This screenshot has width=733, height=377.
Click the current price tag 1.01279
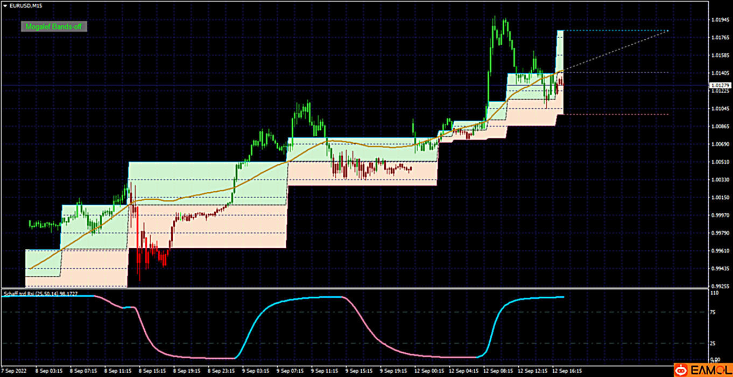720,85
